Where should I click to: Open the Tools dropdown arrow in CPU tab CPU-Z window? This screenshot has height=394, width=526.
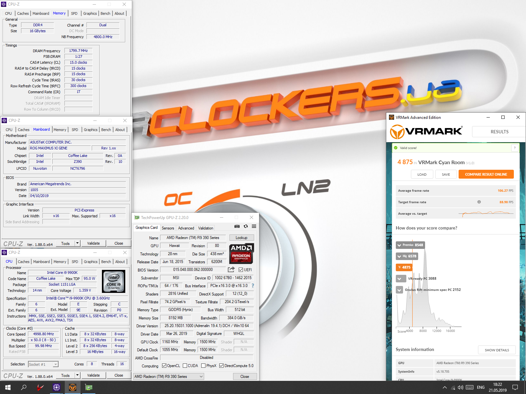coord(78,375)
